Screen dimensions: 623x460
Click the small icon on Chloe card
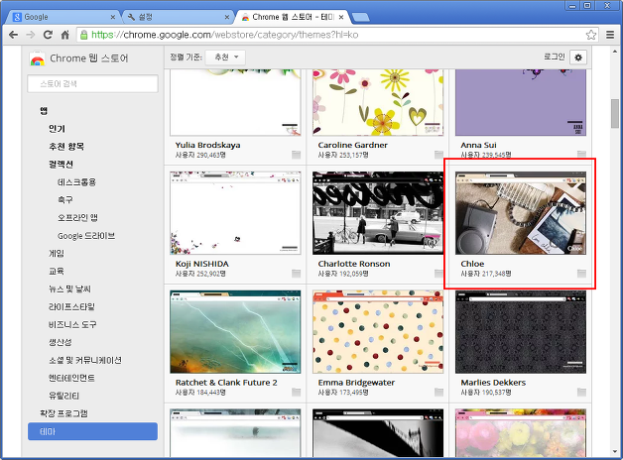[x=581, y=274]
